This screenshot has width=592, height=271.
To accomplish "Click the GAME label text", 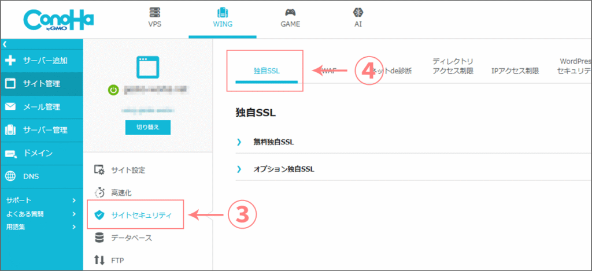I will [290, 24].
